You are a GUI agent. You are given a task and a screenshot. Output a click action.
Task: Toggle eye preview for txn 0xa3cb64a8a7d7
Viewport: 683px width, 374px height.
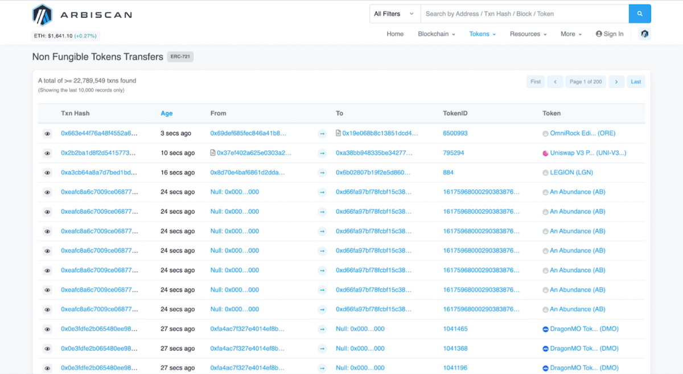point(47,173)
